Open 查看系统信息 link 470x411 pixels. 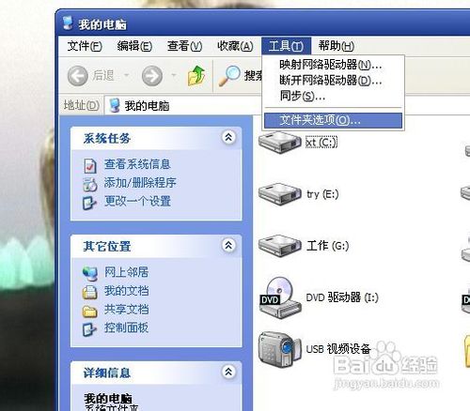click(x=137, y=164)
